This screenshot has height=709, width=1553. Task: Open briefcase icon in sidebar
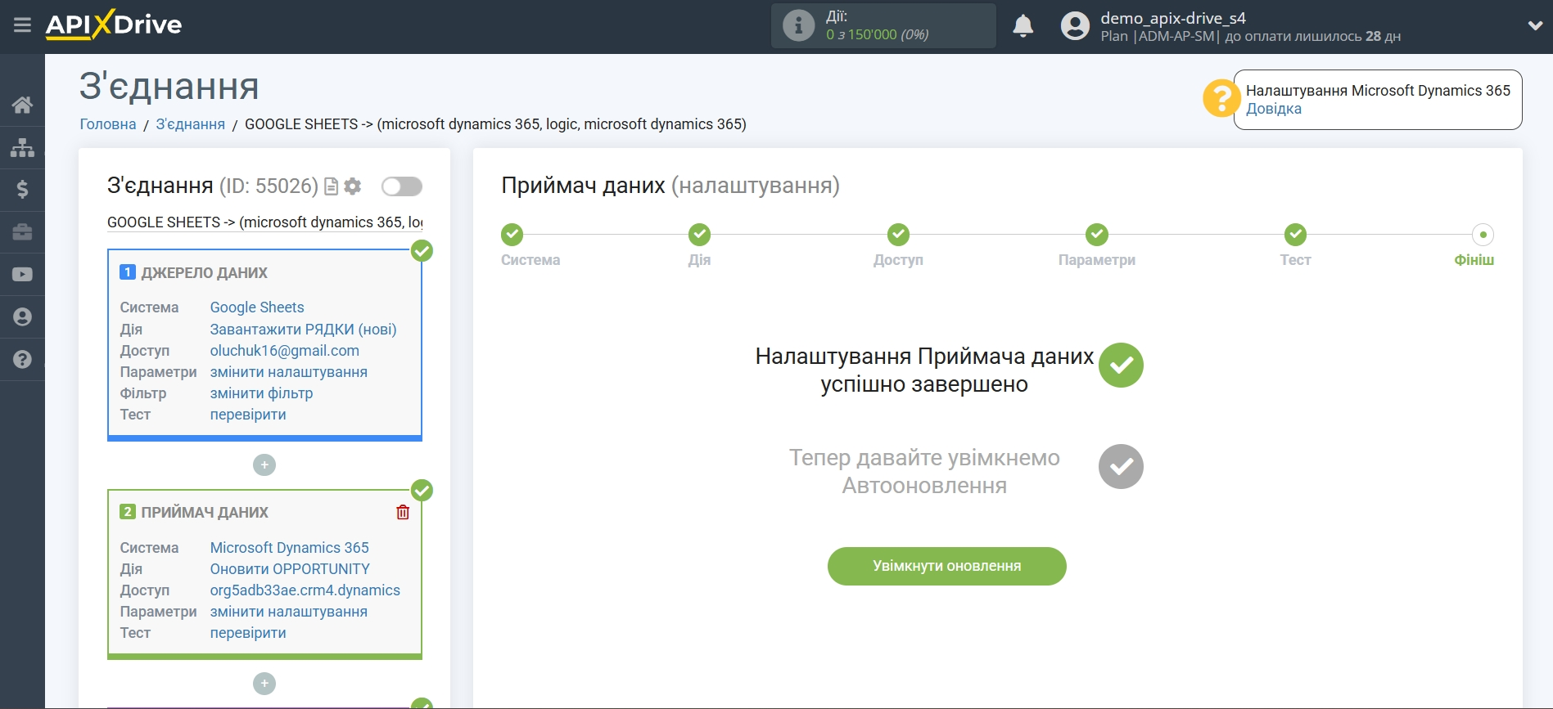(22, 232)
